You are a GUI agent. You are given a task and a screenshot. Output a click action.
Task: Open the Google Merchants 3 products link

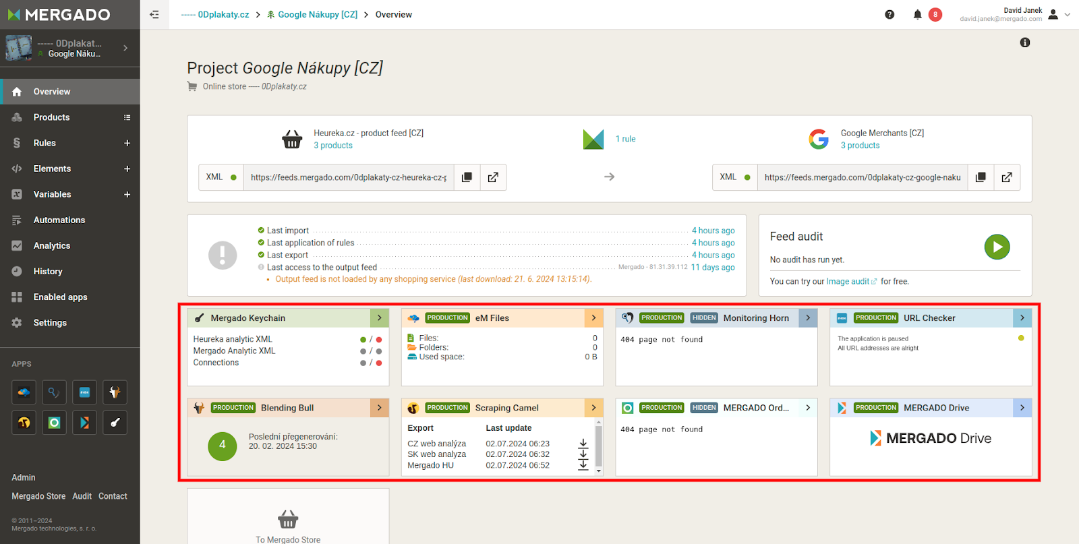861,146
